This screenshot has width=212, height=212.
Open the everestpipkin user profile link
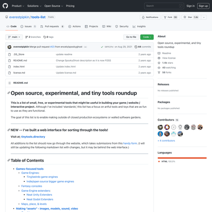pos(19,17)
